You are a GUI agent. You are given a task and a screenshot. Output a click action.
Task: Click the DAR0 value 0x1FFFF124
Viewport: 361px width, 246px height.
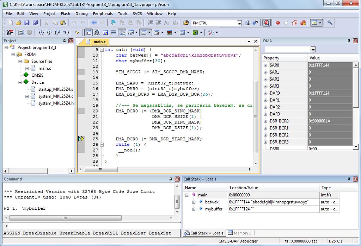coord(330,93)
